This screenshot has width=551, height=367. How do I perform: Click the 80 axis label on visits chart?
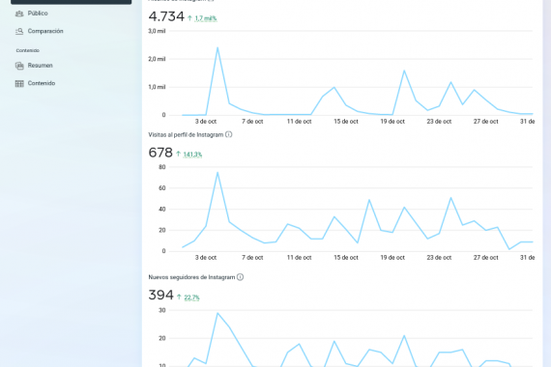click(x=162, y=167)
